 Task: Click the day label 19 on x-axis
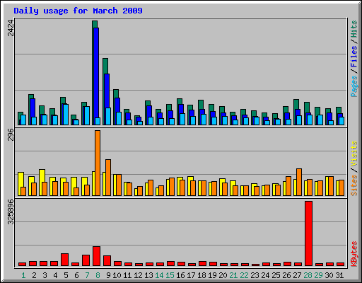pyautogui.click(x=212, y=275)
